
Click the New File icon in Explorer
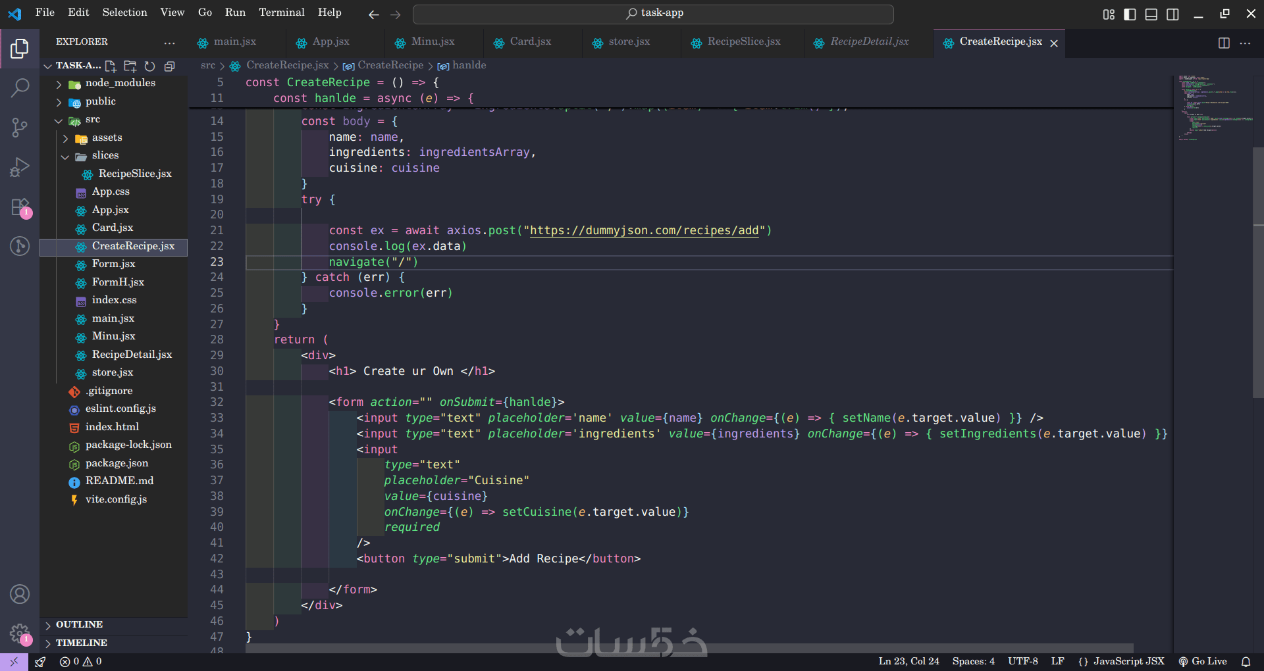coord(111,66)
